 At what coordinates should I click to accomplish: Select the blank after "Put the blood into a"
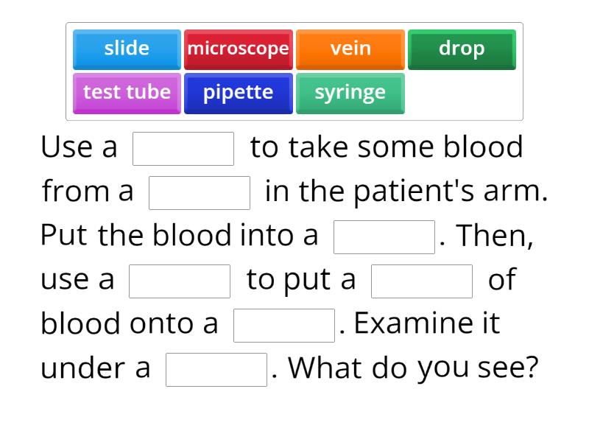tap(384, 236)
